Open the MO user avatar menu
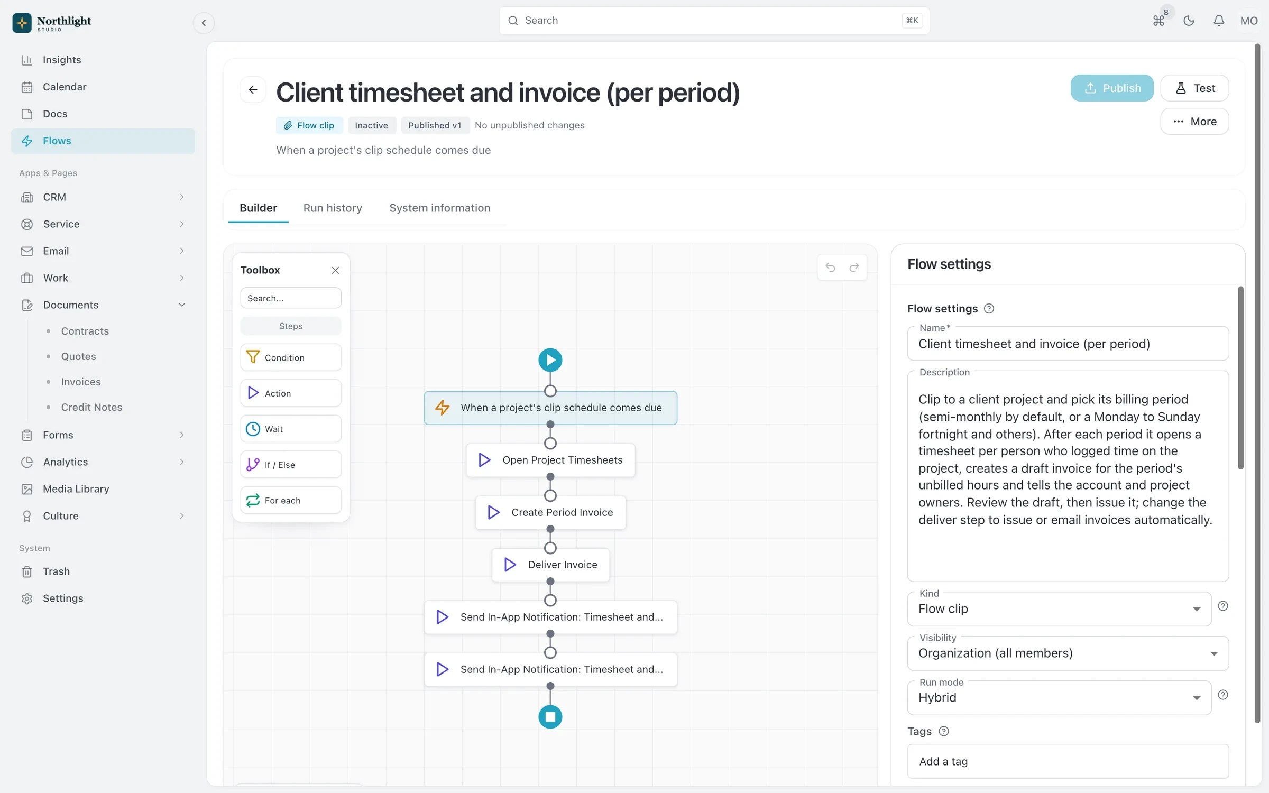Viewport: 1269px width, 793px height. [1249, 21]
